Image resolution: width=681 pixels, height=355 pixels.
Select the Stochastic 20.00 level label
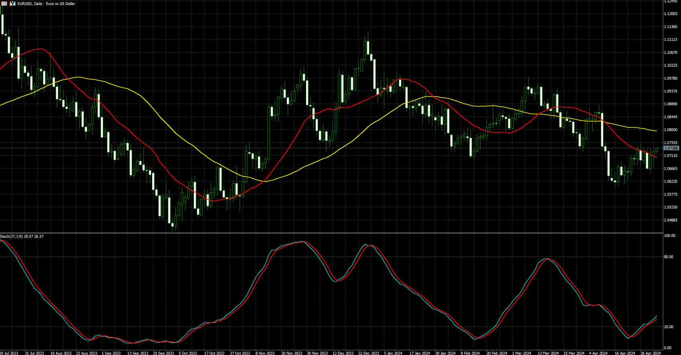(669, 327)
